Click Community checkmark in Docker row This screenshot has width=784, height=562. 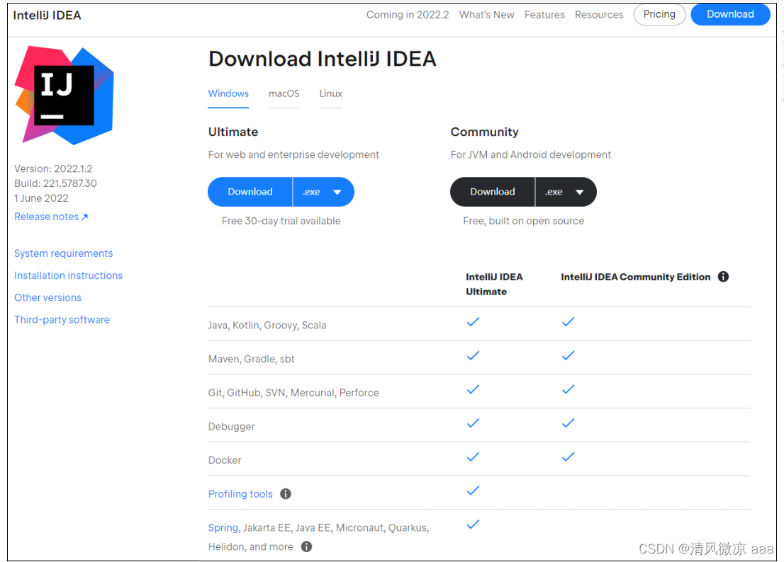[568, 457]
